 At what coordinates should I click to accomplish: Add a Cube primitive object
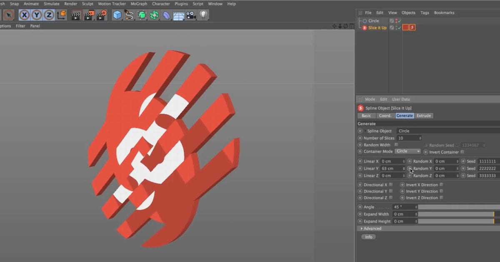pyautogui.click(x=117, y=15)
